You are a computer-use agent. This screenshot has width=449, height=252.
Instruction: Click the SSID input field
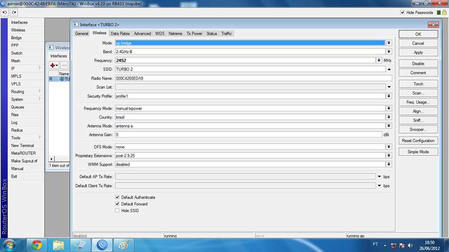(x=250, y=69)
